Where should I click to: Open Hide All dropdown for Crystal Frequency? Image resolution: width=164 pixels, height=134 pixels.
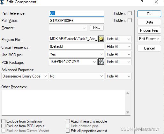[x=119, y=47]
